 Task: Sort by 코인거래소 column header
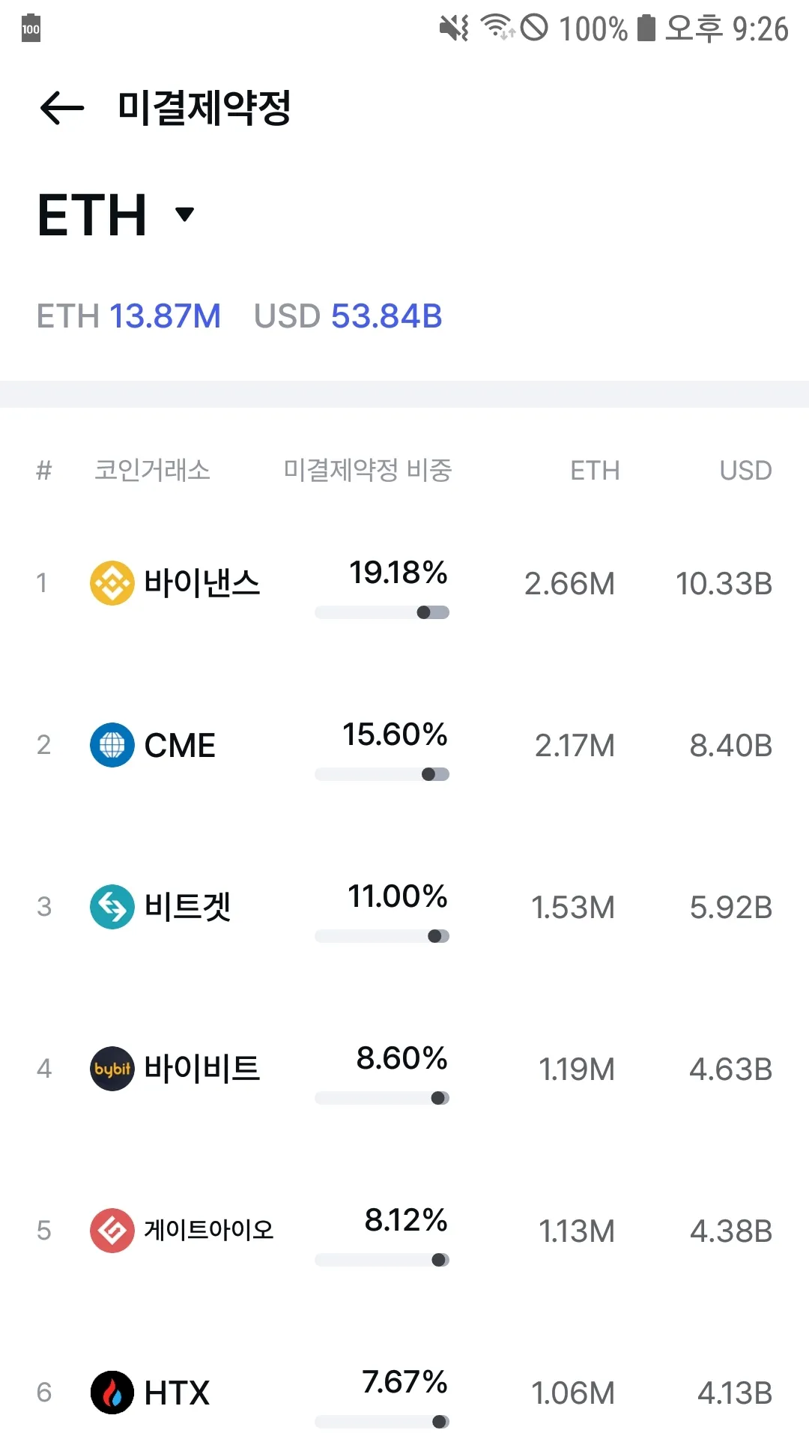152,471
